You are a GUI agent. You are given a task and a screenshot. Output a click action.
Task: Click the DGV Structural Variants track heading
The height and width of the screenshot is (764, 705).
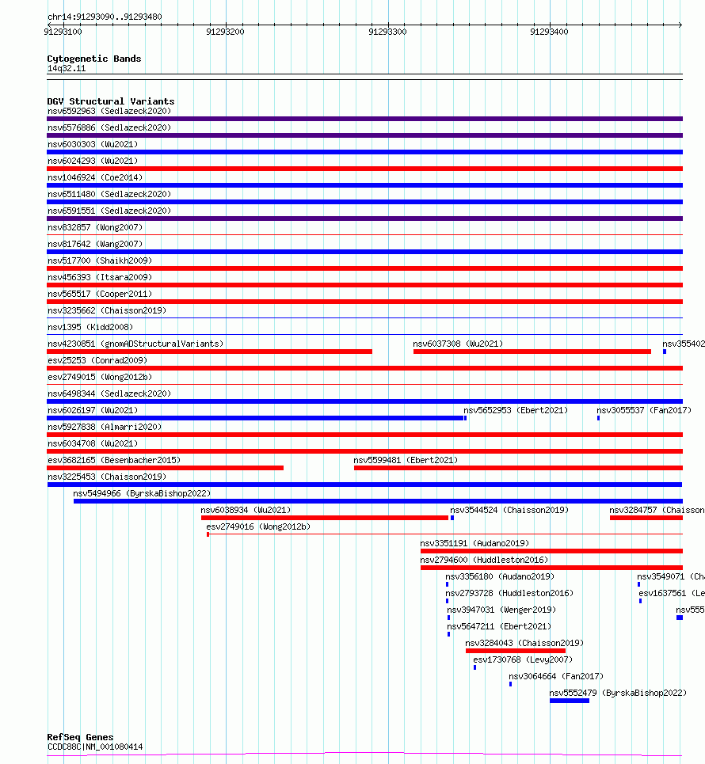tap(111, 101)
